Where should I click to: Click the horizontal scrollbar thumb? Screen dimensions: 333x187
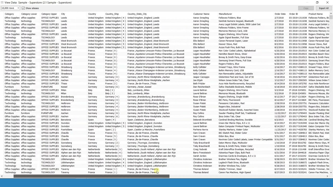(x=91, y=176)
